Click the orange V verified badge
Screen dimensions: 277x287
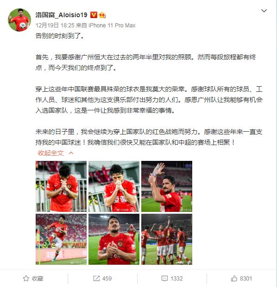[94, 15]
